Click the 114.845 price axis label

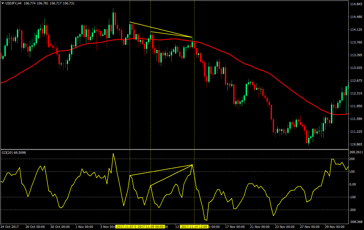(x=356, y=4)
